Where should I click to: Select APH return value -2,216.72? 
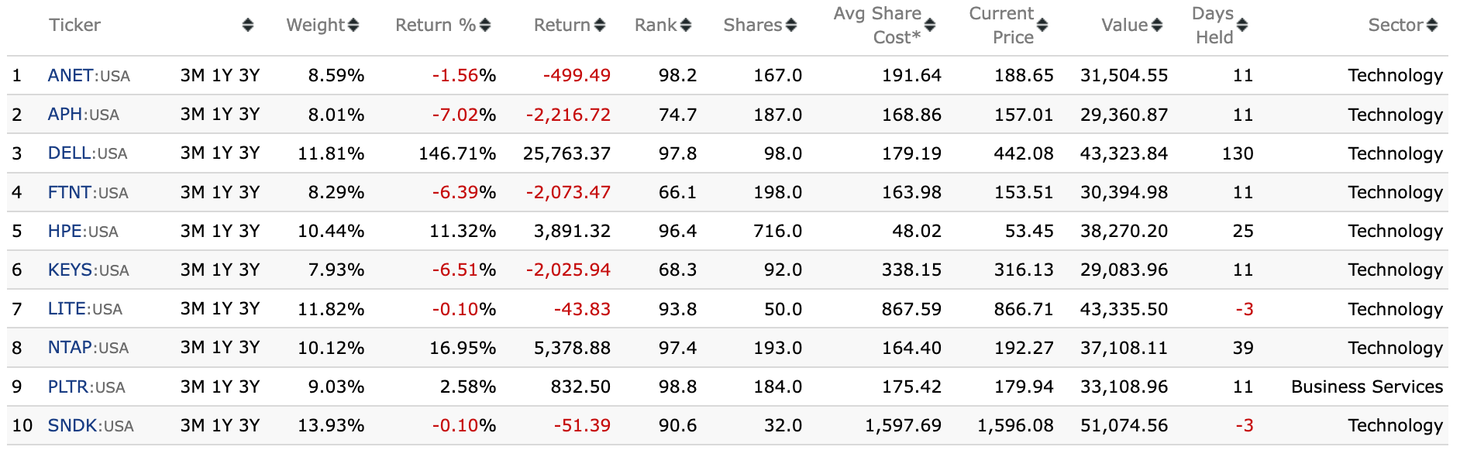[568, 115]
